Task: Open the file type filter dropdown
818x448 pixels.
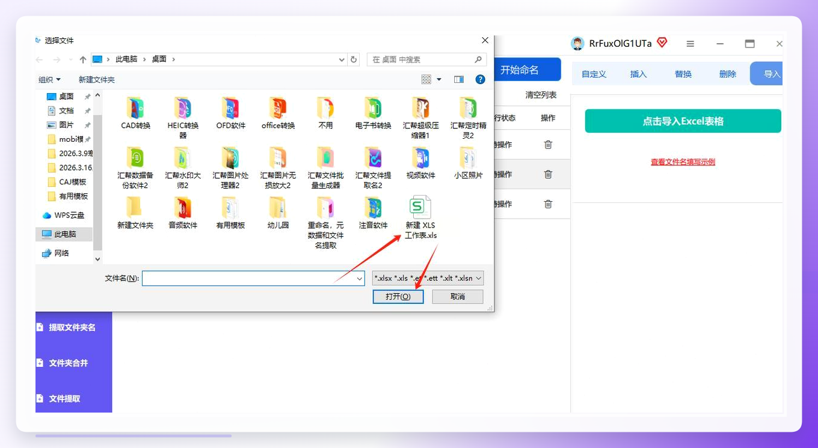Action: [479, 279]
